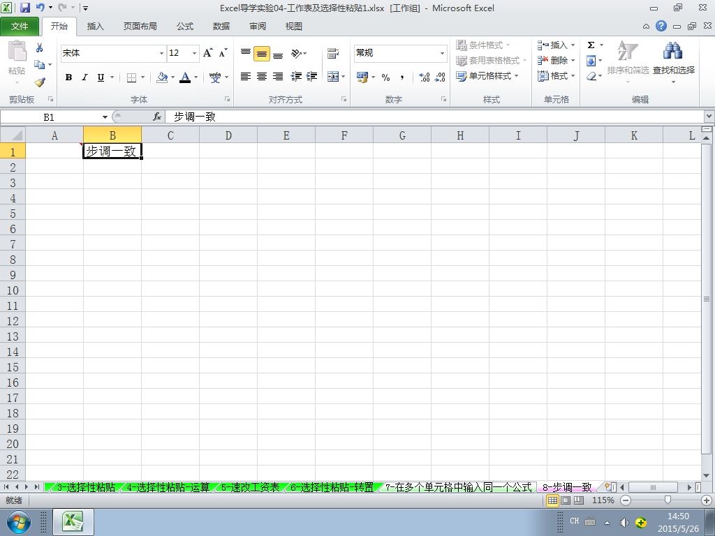This screenshot has width=715, height=536.
Task: Undo the last action
Action: coord(40,8)
